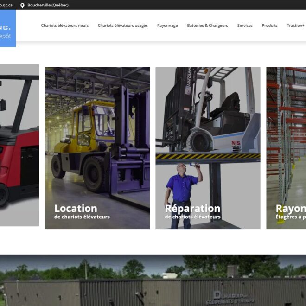This screenshot has width=306, height=306.
Task: Select Chariots élévateurs usagés menu item
Action: (x=122, y=25)
